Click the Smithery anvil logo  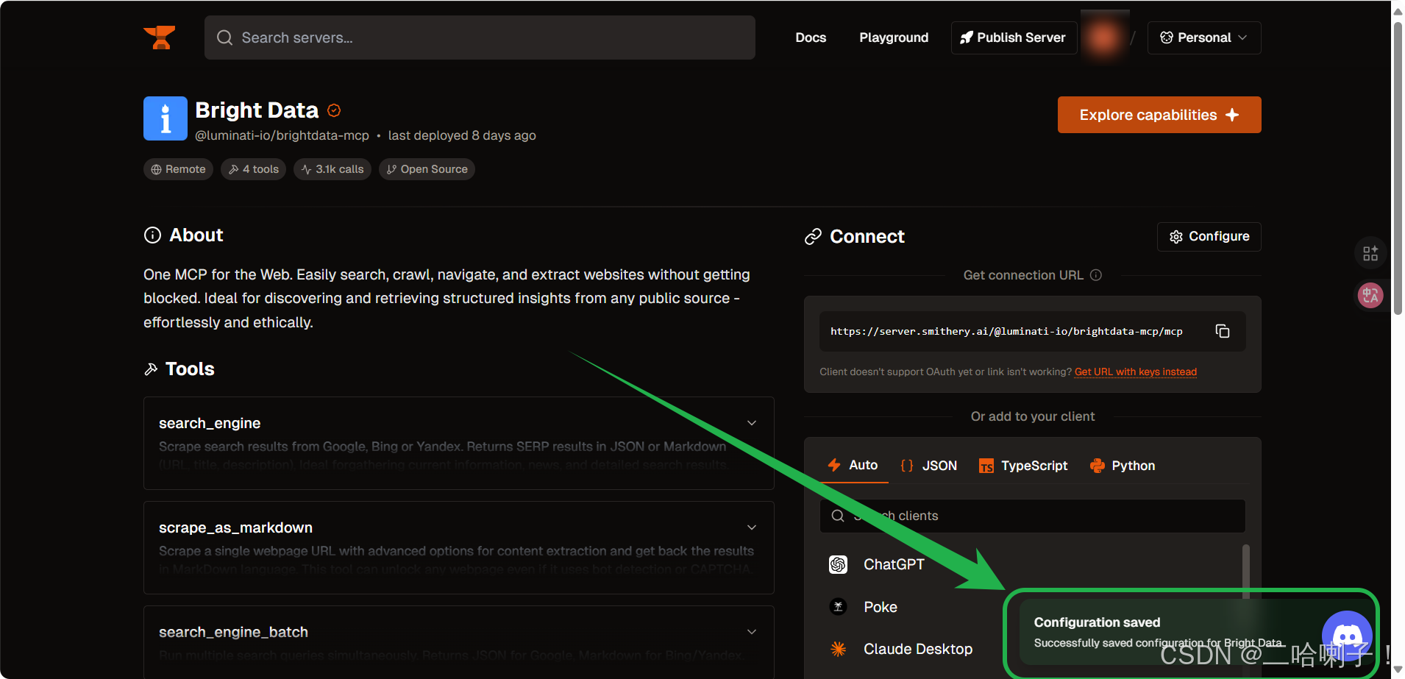coord(159,38)
